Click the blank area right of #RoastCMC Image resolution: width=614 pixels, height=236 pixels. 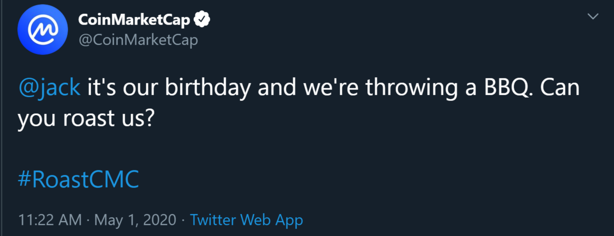click(x=329, y=179)
